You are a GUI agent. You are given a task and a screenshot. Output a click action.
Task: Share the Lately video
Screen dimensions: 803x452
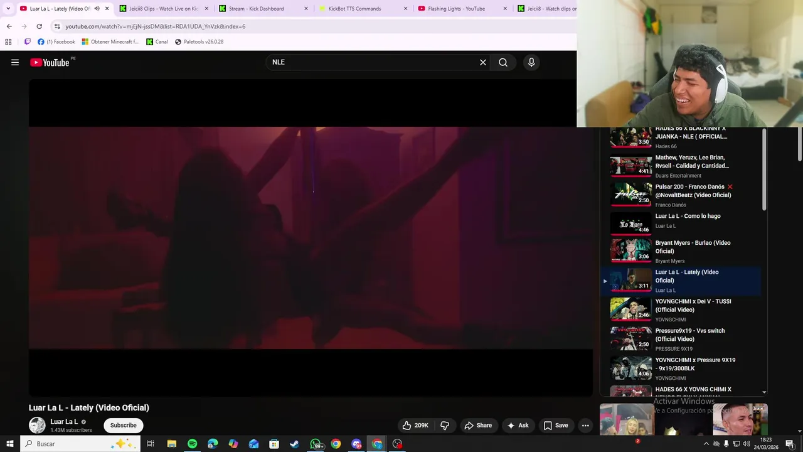coord(478,426)
